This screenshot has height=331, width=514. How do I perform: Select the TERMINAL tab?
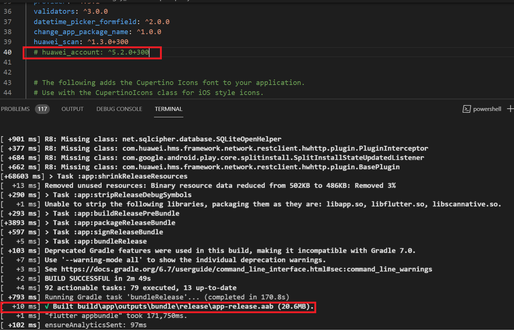[x=168, y=109]
